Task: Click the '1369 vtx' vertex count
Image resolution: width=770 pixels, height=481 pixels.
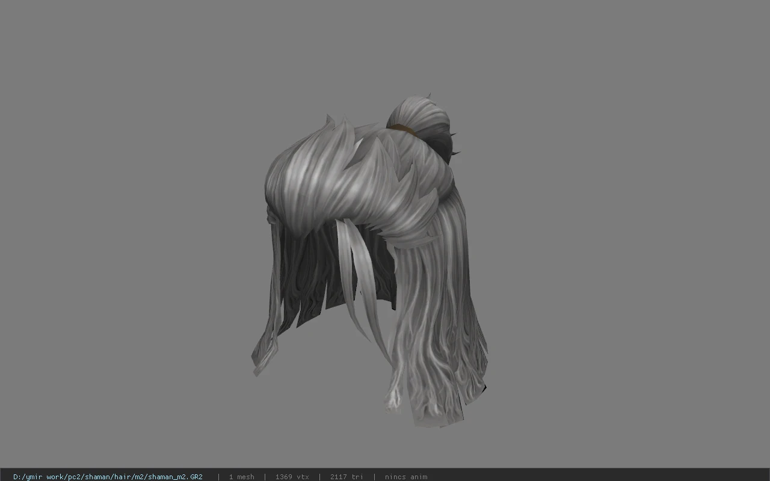Action: 292,477
